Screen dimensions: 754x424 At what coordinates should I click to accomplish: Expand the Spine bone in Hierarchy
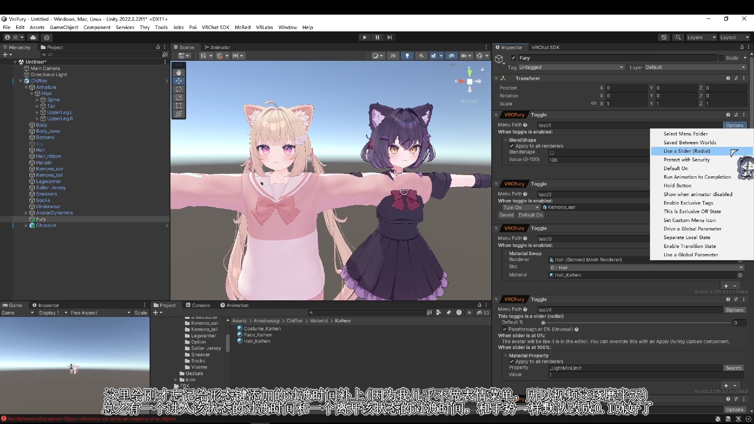pyautogui.click(x=37, y=100)
